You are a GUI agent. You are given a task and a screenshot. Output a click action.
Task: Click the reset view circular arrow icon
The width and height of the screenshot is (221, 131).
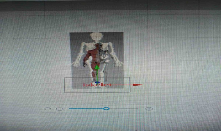coord(47,109)
